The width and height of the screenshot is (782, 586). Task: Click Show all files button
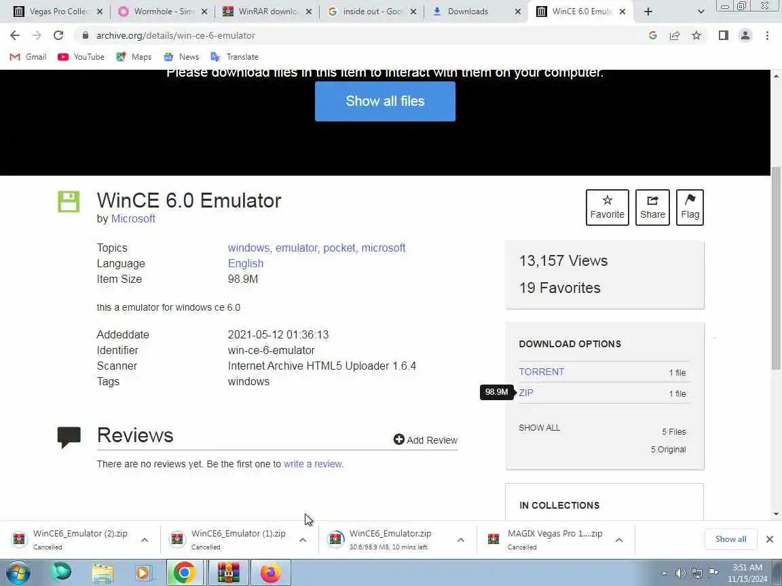(x=385, y=101)
